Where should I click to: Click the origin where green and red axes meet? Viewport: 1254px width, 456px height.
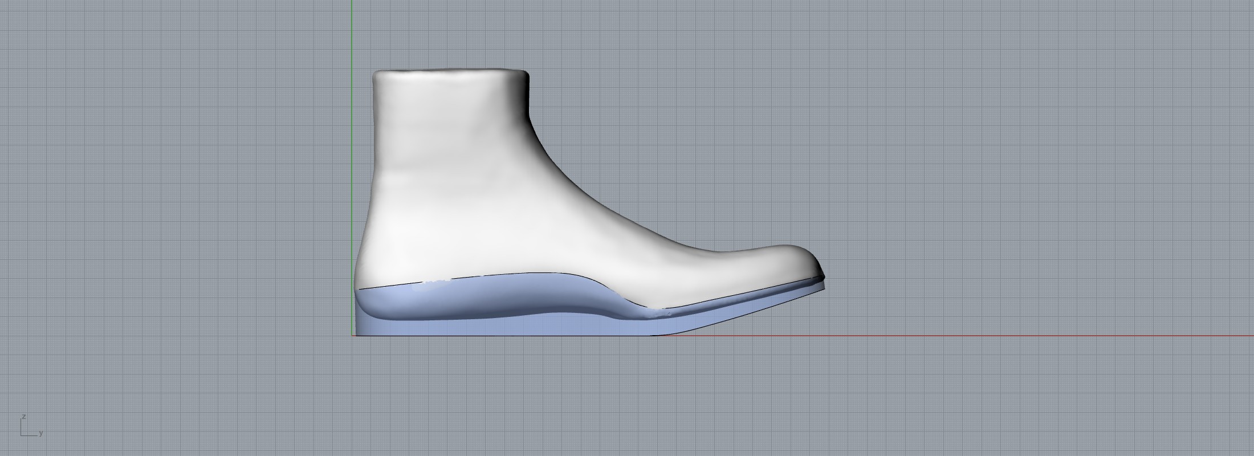point(352,335)
